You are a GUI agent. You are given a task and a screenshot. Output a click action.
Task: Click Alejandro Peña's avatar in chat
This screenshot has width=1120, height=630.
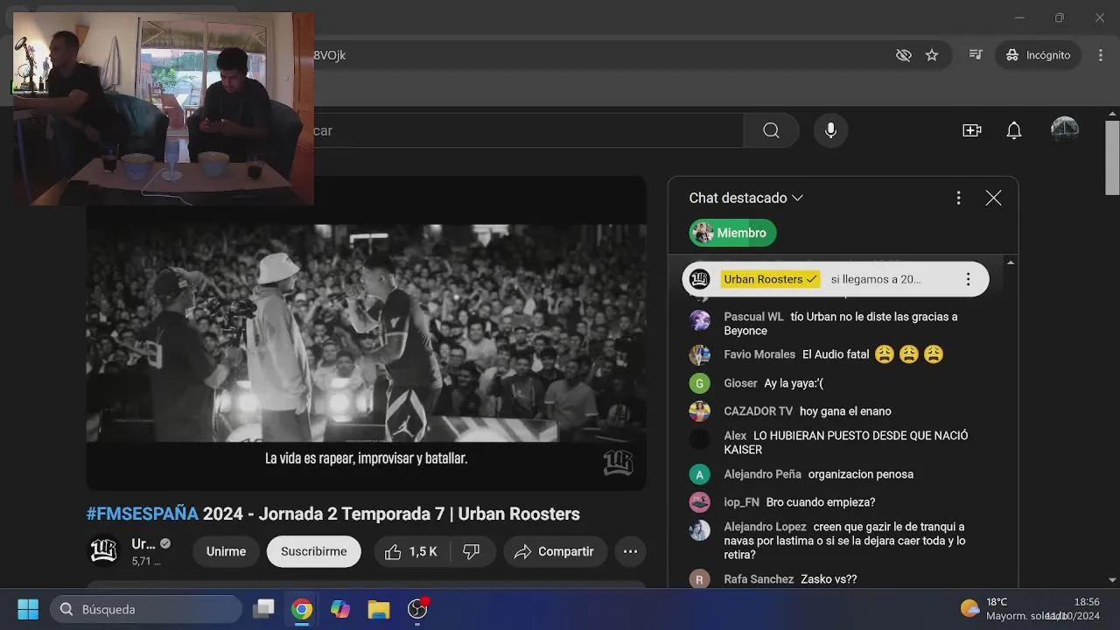pos(699,474)
